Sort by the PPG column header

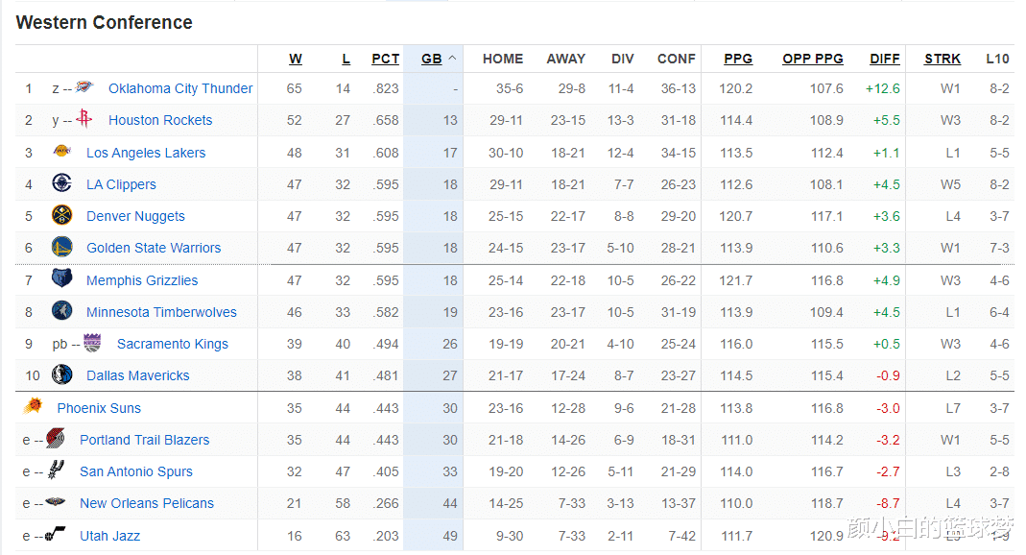(738, 59)
